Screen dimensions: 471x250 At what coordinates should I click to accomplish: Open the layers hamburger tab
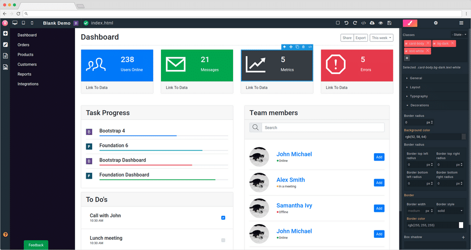pos(461,23)
